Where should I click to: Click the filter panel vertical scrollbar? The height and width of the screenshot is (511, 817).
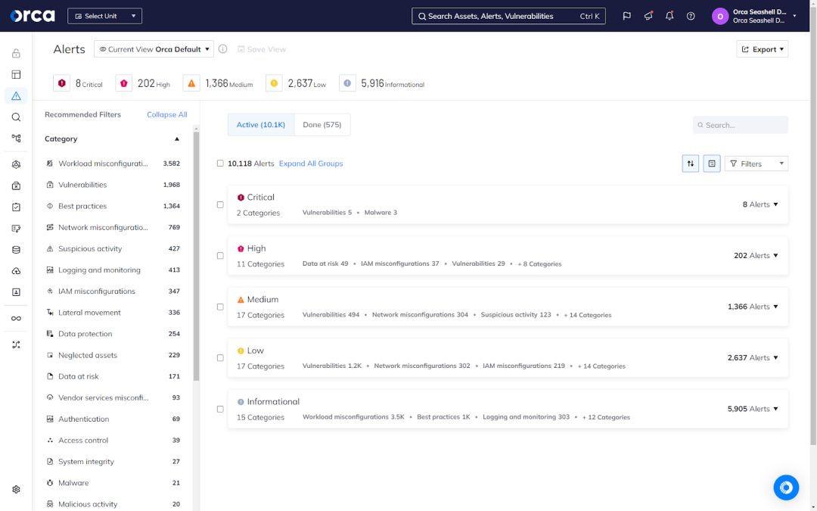click(197, 256)
